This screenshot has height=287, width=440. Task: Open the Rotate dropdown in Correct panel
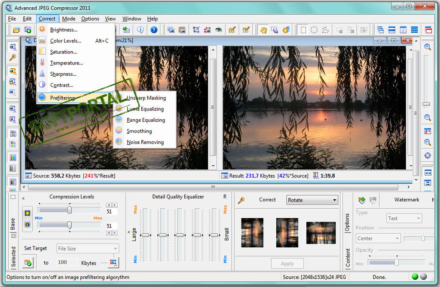[x=312, y=200]
